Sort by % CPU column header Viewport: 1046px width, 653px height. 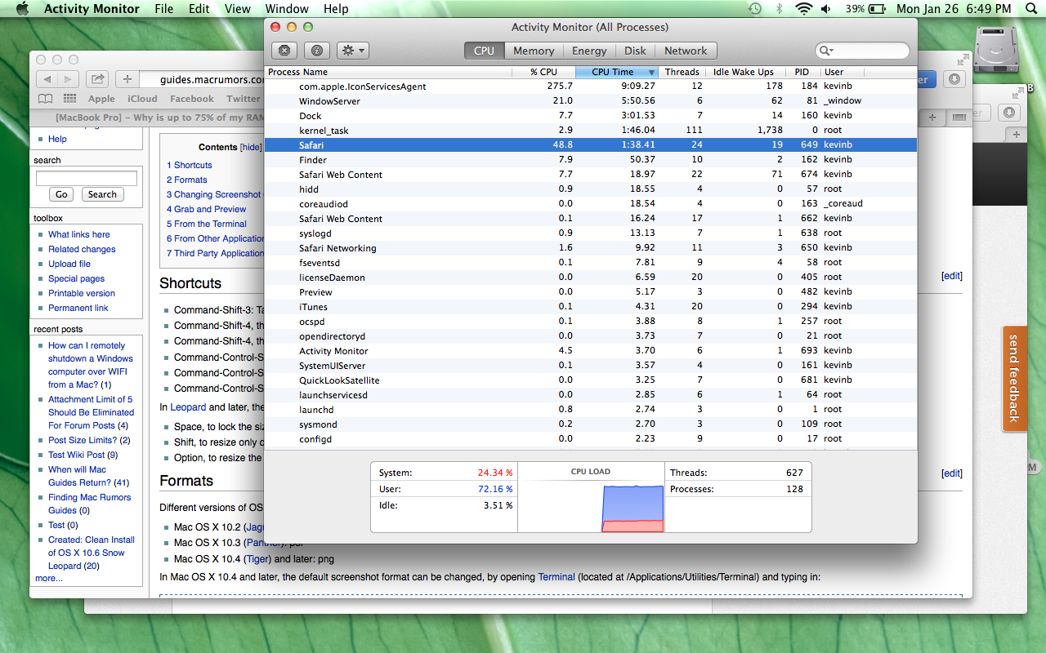pos(543,72)
